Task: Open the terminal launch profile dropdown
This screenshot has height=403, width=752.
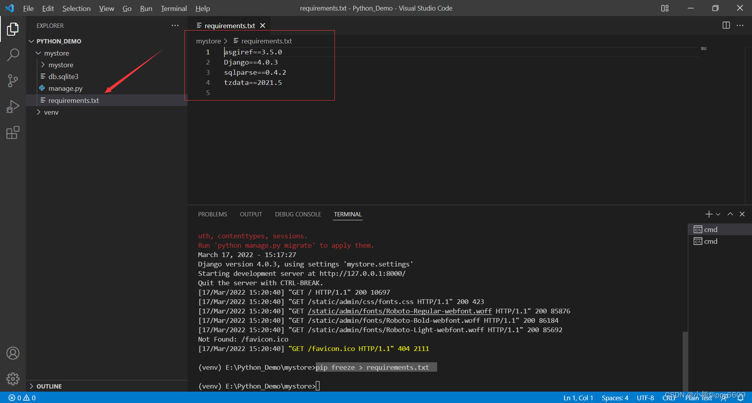Action: pyautogui.click(x=718, y=214)
